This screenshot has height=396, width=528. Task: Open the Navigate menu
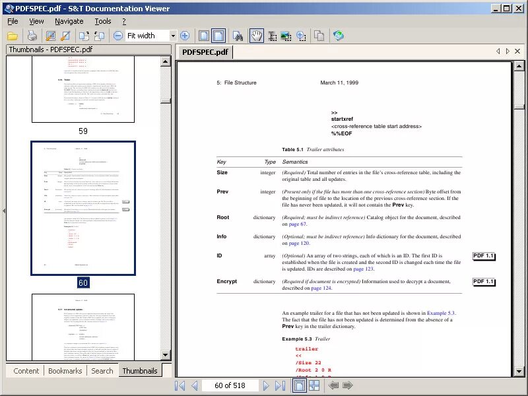coord(69,21)
